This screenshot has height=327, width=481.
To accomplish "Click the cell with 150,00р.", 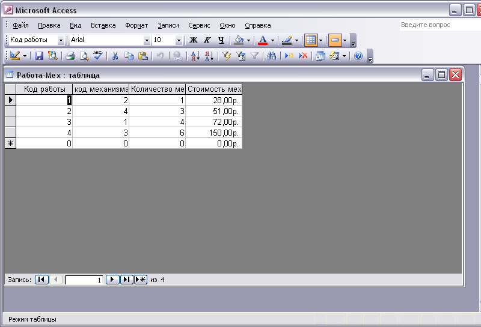I will coord(214,133).
